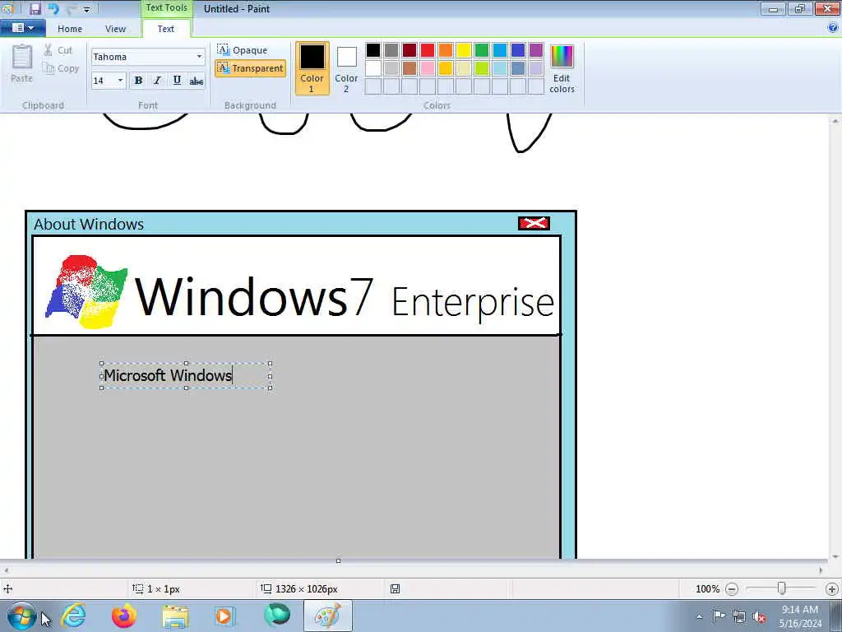
Task: Pick the lime color swatch
Action: click(x=482, y=68)
